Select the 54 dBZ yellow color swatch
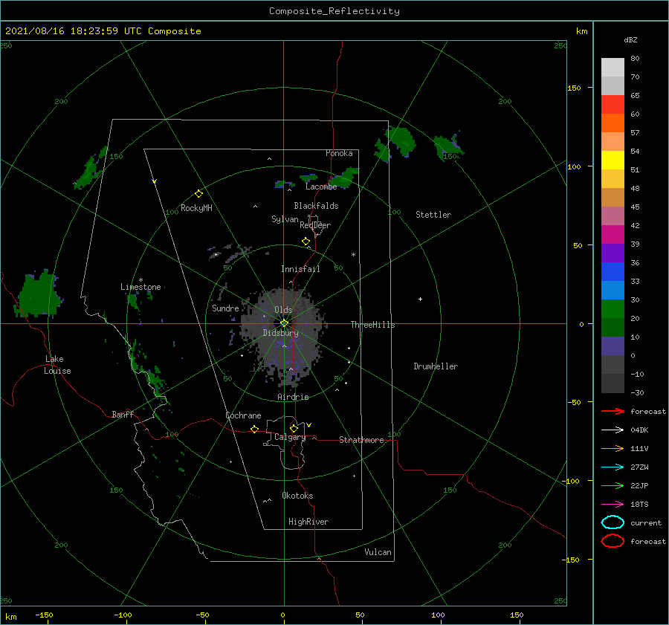Viewport: 669px width, 625px height. (x=613, y=160)
